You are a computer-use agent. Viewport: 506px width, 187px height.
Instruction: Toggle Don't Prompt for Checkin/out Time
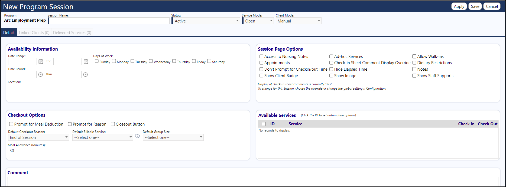(x=261, y=69)
